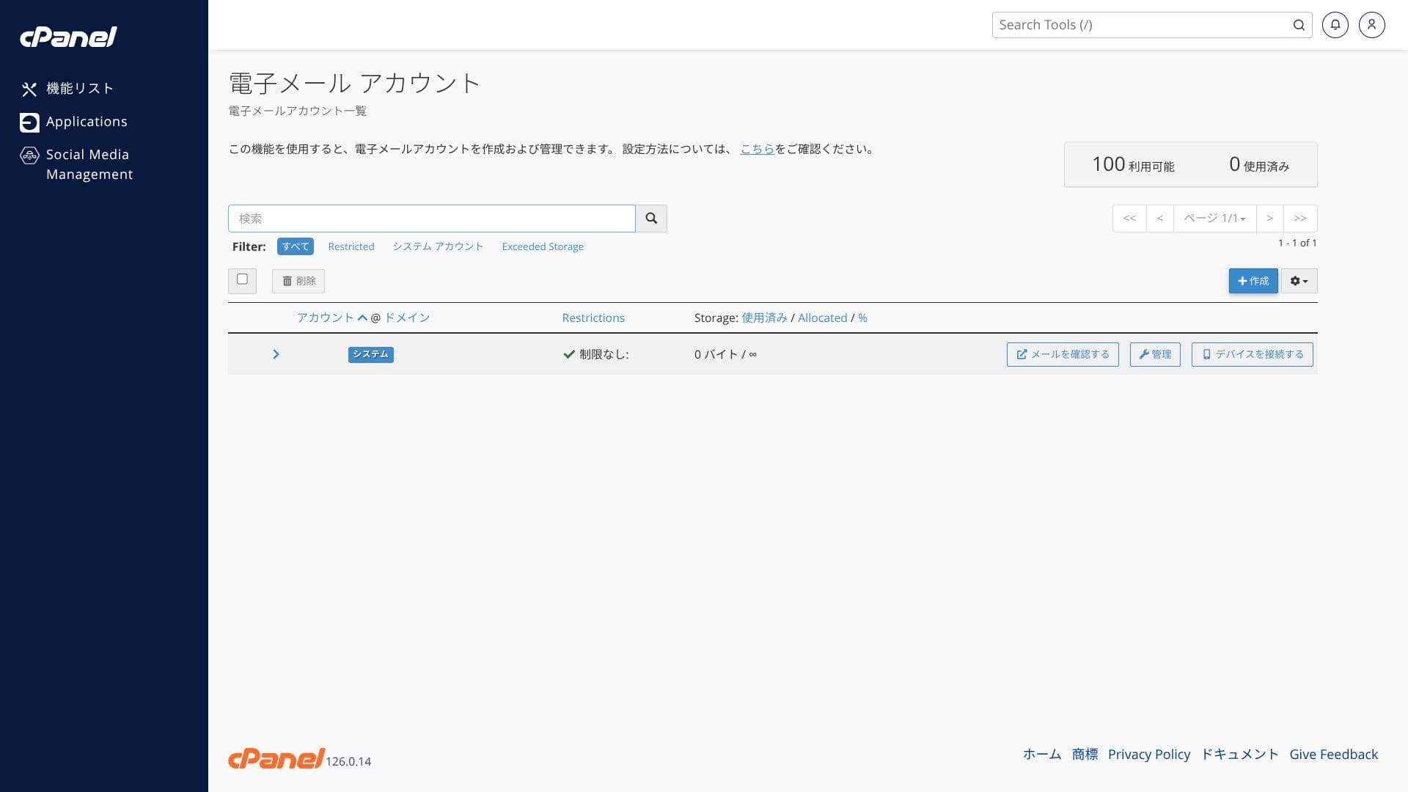Click the cPanel logo in sidebar

pyautogui.click(x=68, y=37)
